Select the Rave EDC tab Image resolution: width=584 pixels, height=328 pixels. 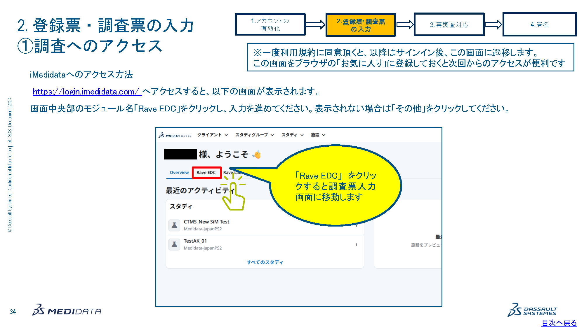tap(207, 173)
